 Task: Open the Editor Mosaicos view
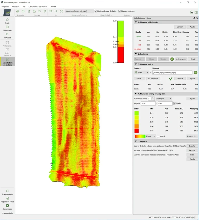click(8, 52)
